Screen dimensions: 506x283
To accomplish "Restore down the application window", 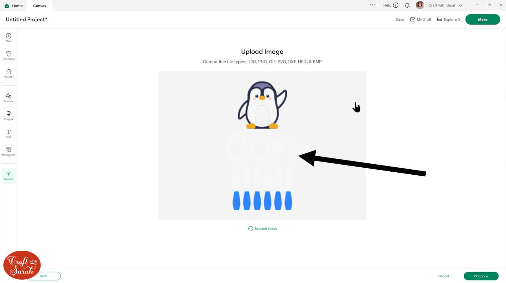I will tap(489, 5).
